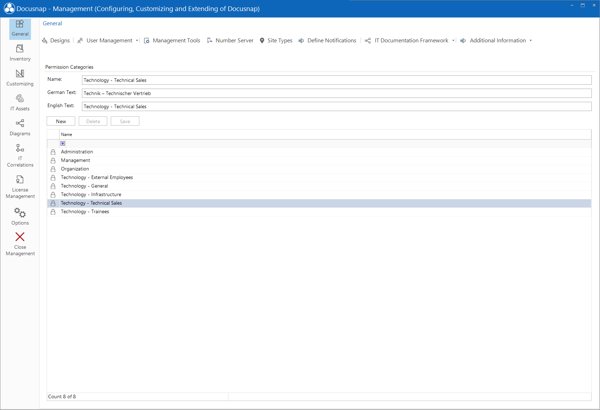
Task: Select the Administration row
Action: click(x=319, y=152)
